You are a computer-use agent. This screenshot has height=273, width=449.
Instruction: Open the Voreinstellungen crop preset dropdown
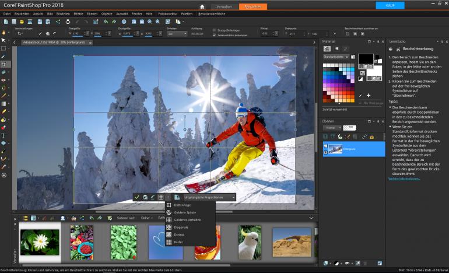click(20, 33)
